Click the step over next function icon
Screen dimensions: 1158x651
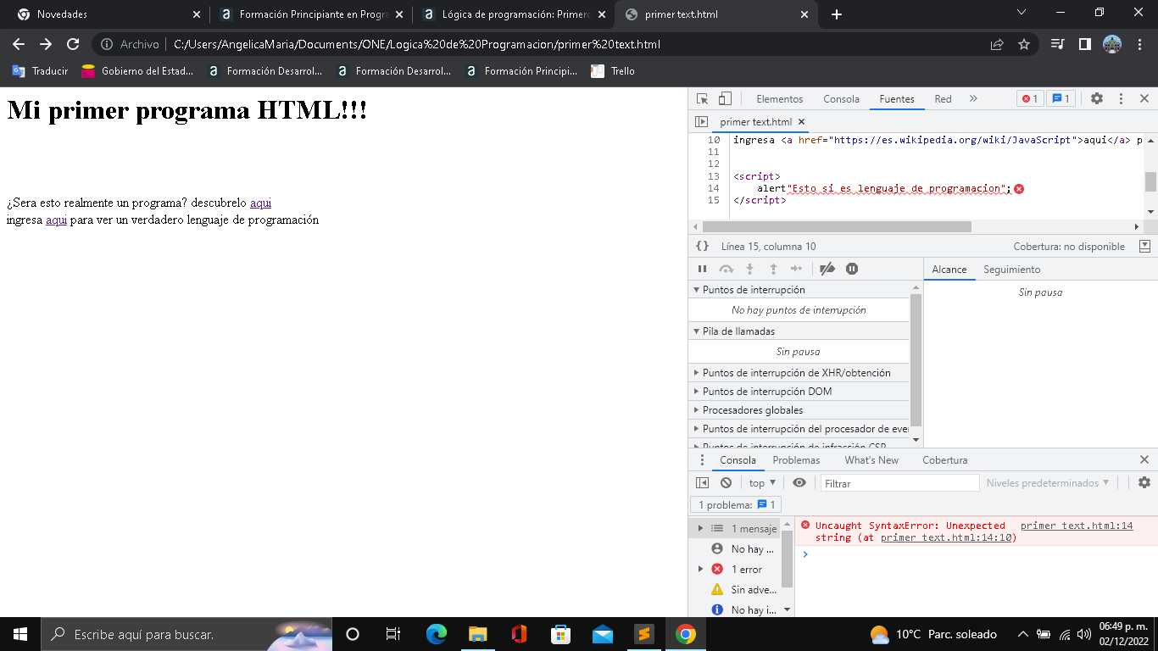click(726, 270)
